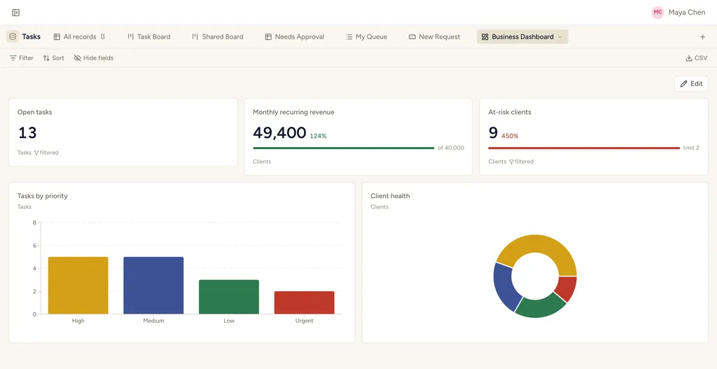Open the Business Dashboard tab dropdown arrow
This screenshot has width=717, height=369.
559,36
